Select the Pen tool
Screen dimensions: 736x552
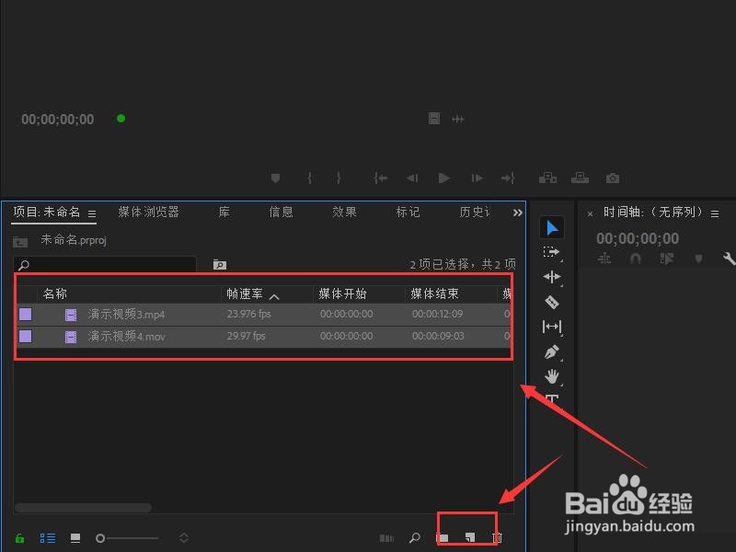[x=551, y=351]
